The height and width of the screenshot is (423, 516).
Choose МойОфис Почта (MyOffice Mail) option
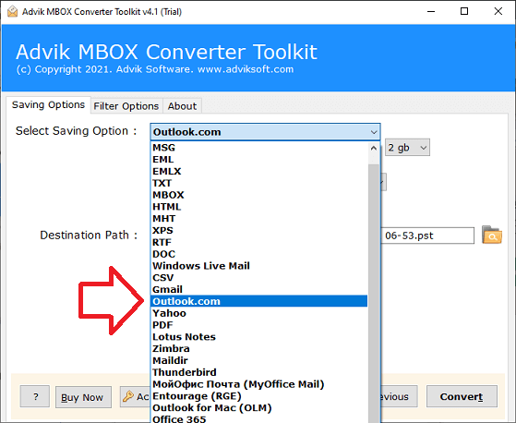point(259,384)
